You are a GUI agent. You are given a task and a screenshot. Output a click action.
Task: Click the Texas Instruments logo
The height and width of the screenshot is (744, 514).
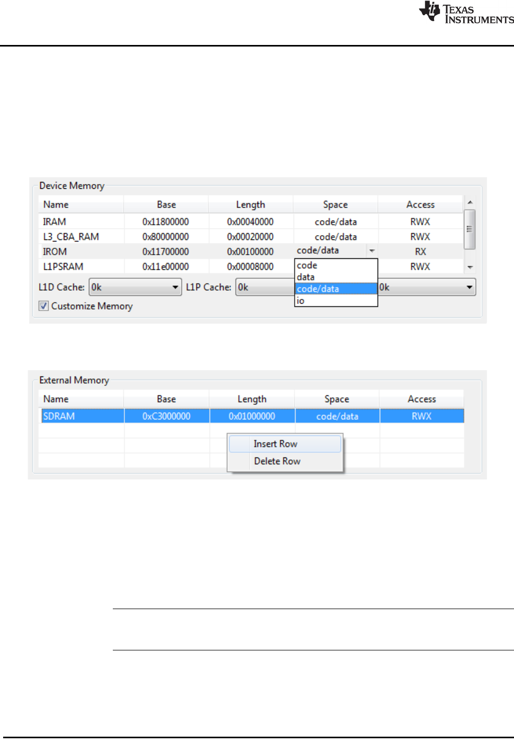[x=466, y=13]
